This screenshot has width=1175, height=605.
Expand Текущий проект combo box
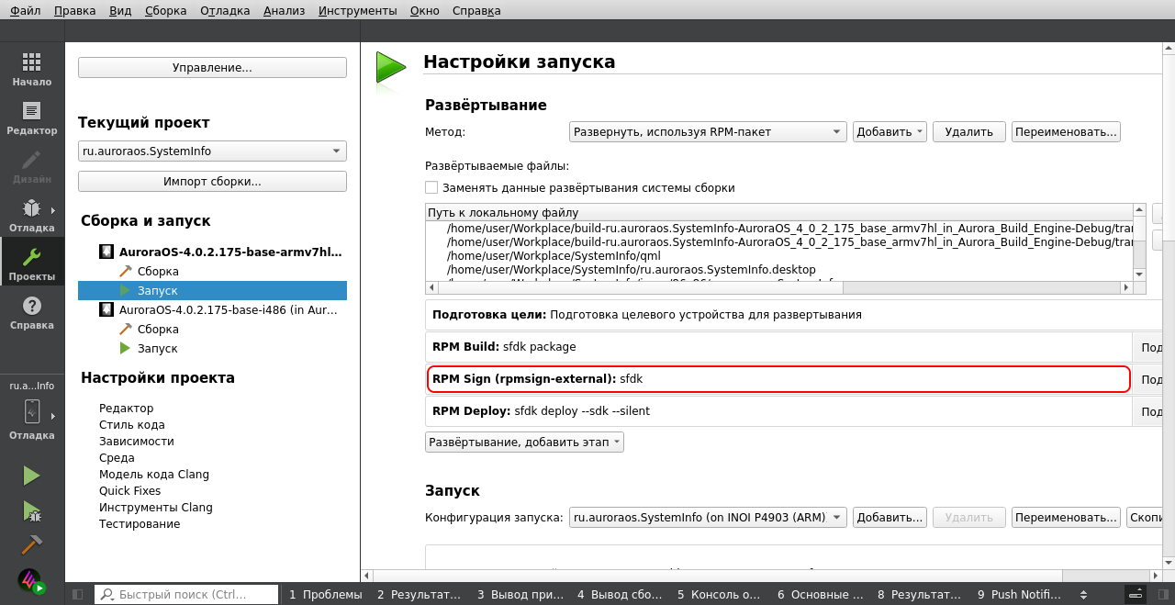click(211, 151)
